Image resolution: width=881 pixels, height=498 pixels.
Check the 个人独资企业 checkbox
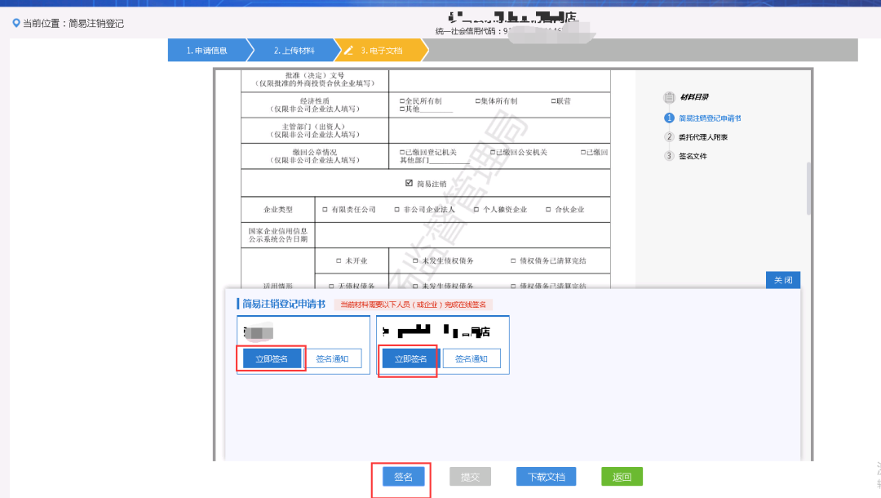(x=476, y=210)
